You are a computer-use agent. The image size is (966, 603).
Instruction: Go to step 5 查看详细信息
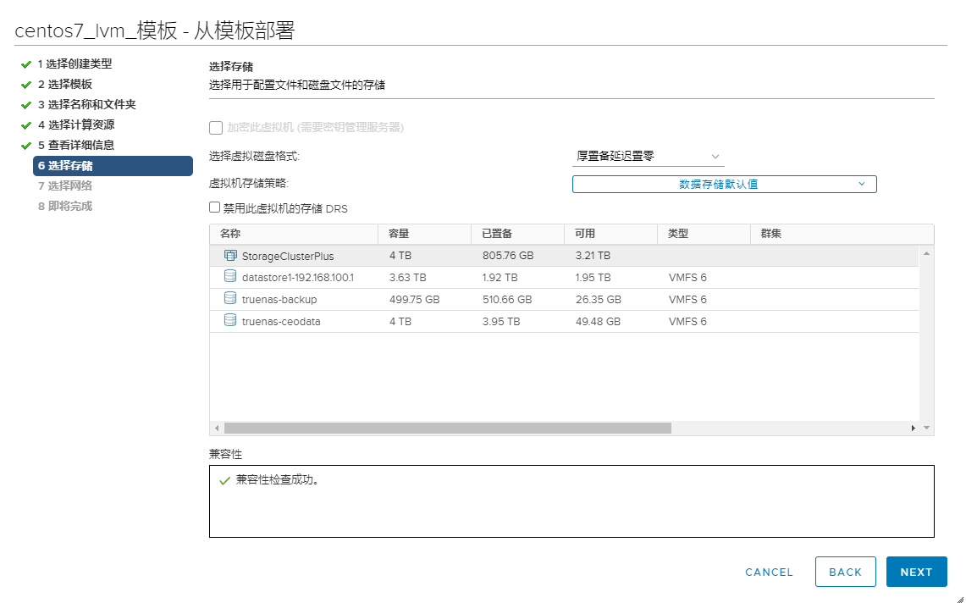(76, 145)
